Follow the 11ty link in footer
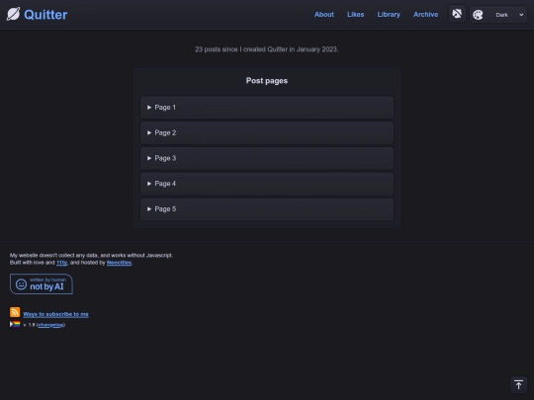This screenshot has height=400, width=534. [x=61, y=263]
